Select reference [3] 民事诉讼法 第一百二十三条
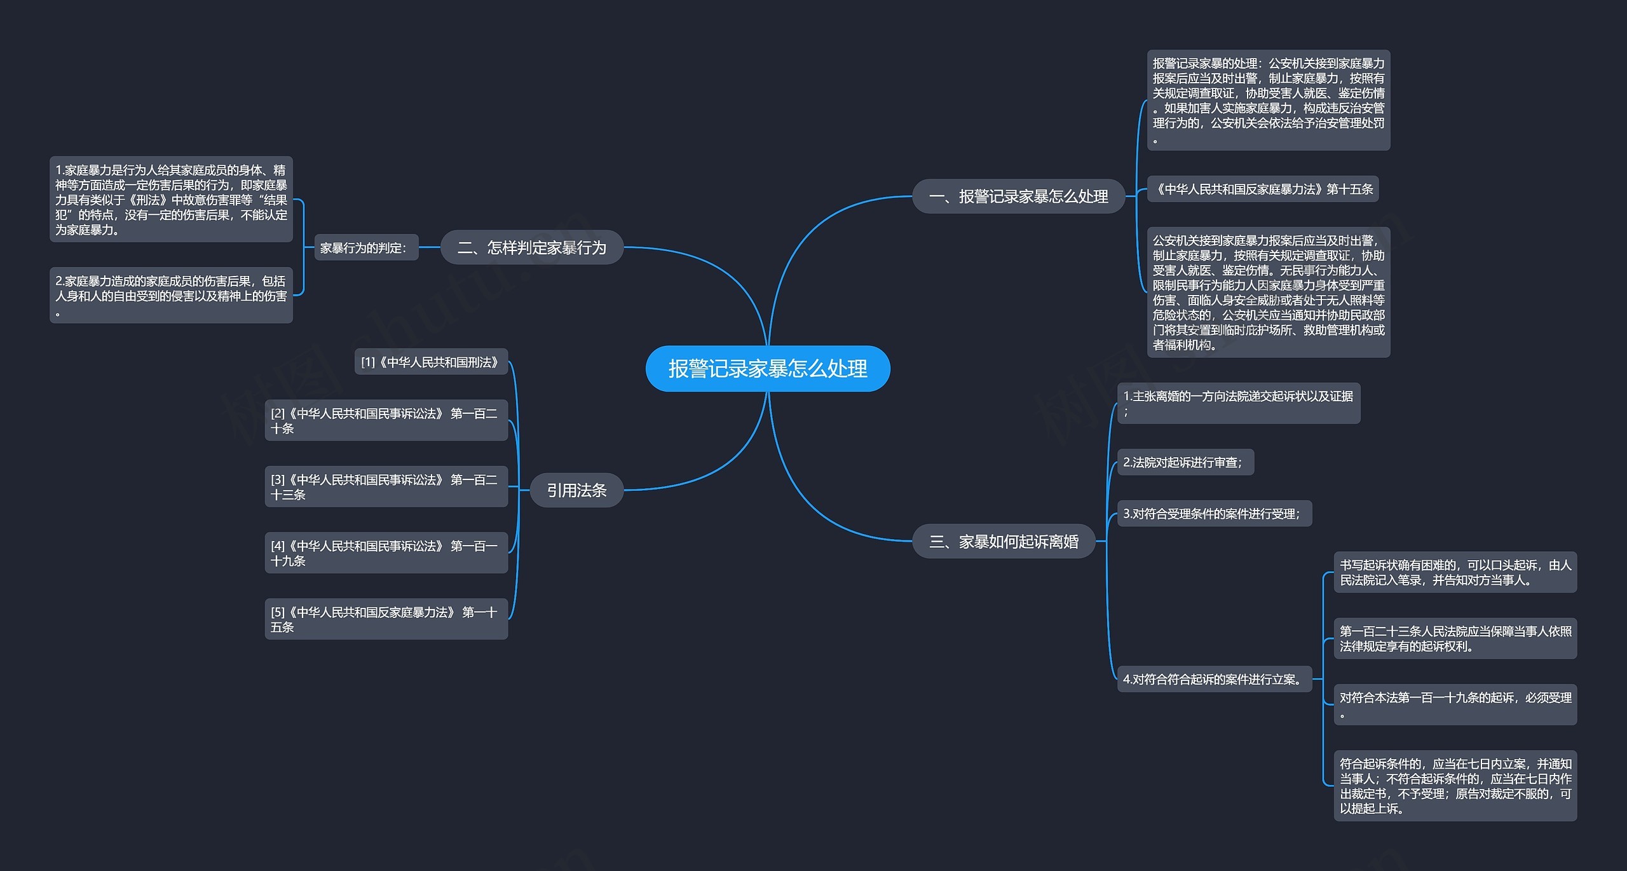Screen dimensions: 1627x871 coord(386,487)
